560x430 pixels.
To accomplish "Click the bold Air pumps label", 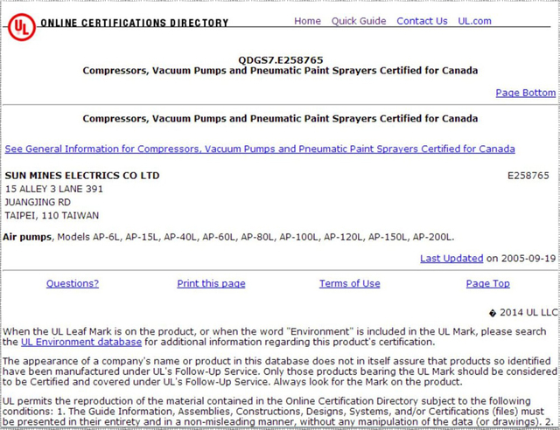I will [x=28, y=237].
